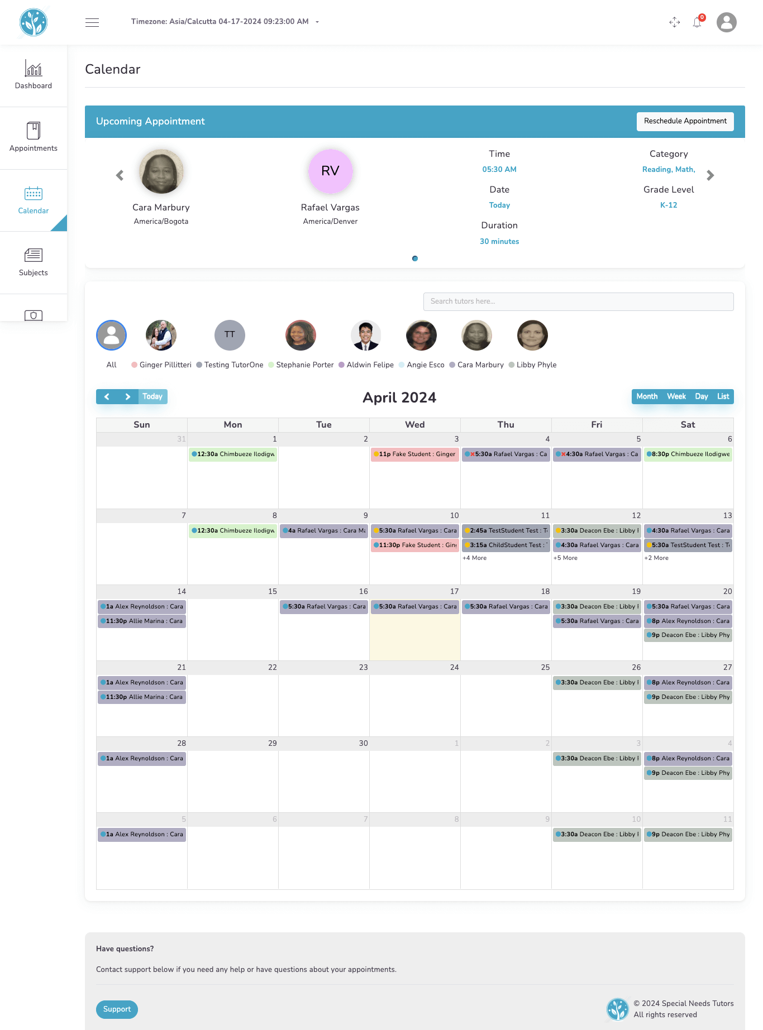The image size is (763, 1030).
Task: Click the notification bell icon
Action: pos(697,22)
